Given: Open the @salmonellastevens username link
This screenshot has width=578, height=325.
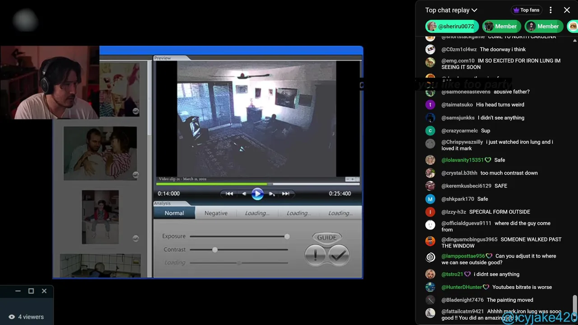Looking at the screenshot, I should point(466,92).
